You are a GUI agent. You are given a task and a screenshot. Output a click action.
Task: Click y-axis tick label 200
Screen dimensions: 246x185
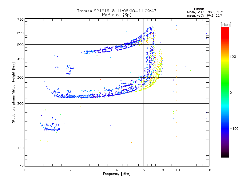pos(20,104)
